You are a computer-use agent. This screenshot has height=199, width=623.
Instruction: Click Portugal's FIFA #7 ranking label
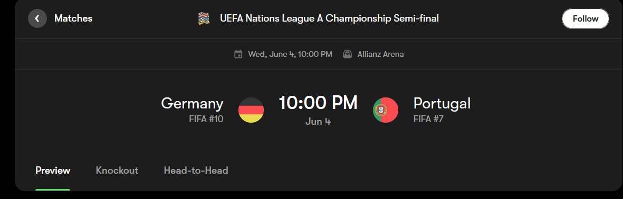pos(428,119)
